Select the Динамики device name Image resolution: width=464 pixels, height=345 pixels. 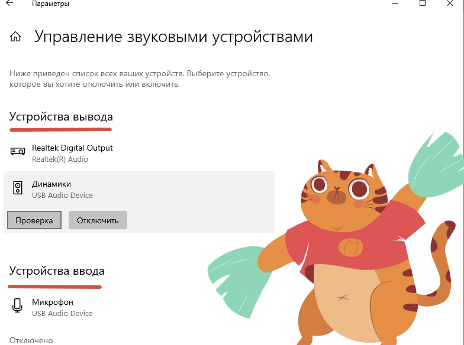click(x=51, y=184)
